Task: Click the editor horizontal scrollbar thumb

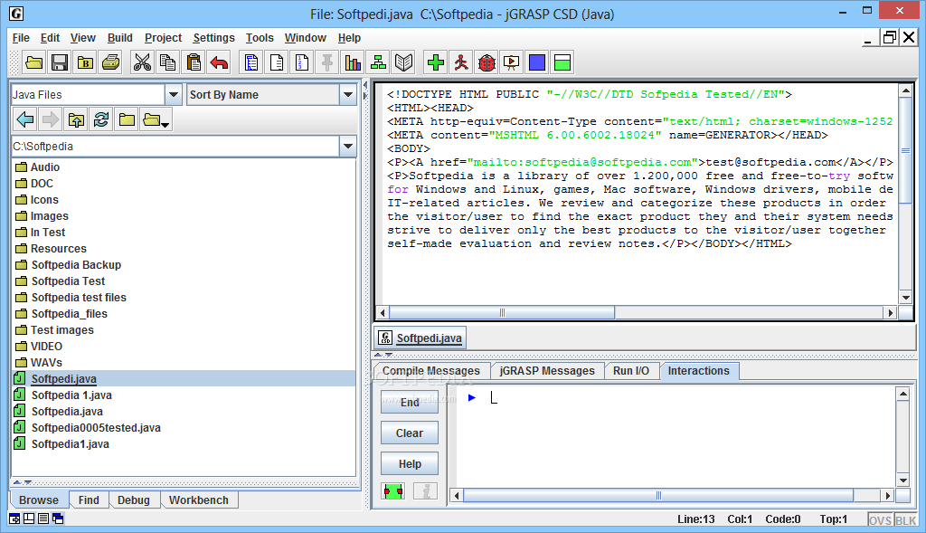Action: coord(501,312)
